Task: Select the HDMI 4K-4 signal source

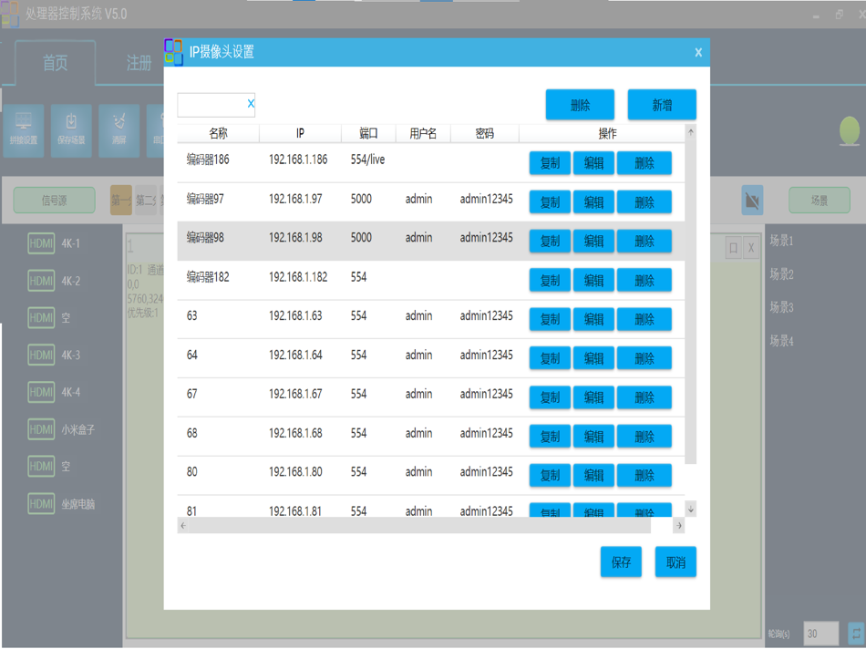Action: click(x=54, y=392)
